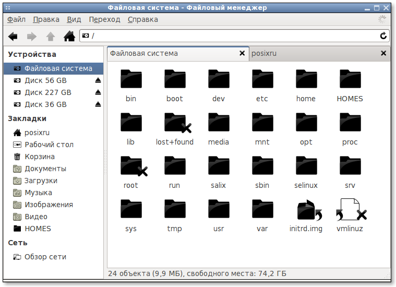Screen dimensions: 396x287
Task: Expand the Переход menu
Action: [x=104, y=19]
